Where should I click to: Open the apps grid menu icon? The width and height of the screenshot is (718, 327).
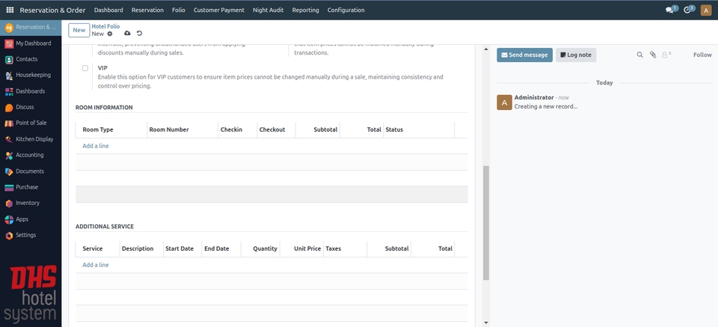(x=10, y=10)
